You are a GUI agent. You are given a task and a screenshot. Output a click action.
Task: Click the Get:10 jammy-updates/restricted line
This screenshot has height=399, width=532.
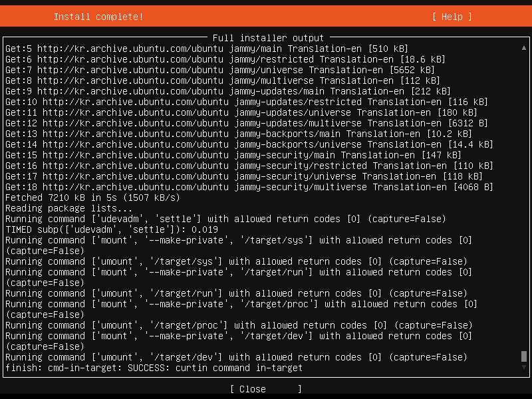(247, 102)
